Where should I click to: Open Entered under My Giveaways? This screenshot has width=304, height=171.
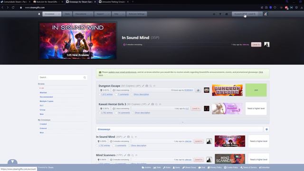pyautogui.click(x=43, y=128)
